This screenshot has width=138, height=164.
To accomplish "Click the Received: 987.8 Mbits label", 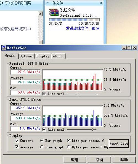I will 29,64.
